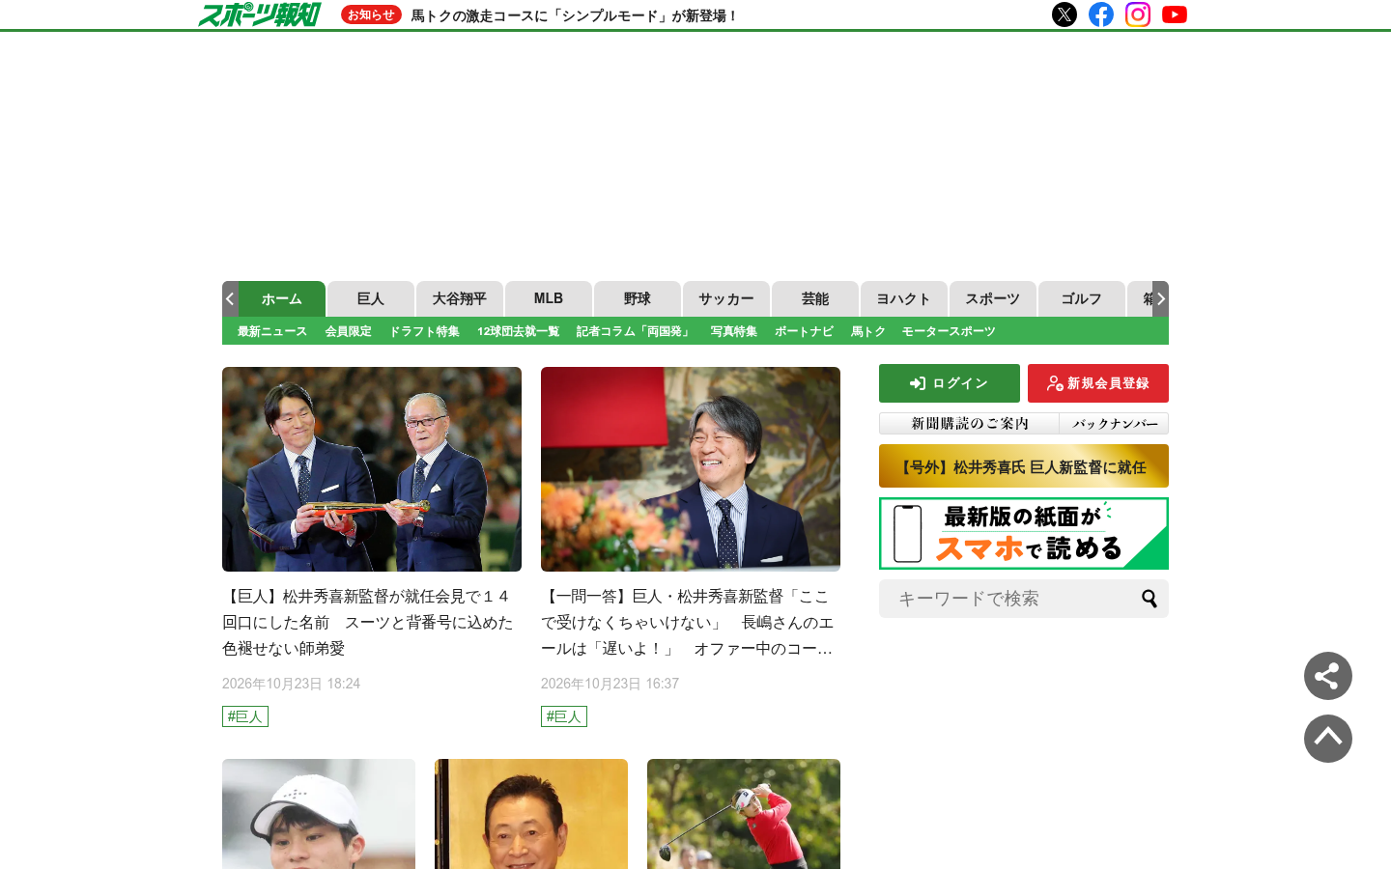Open the 馬トク simple mode announcement

[575, 15]
